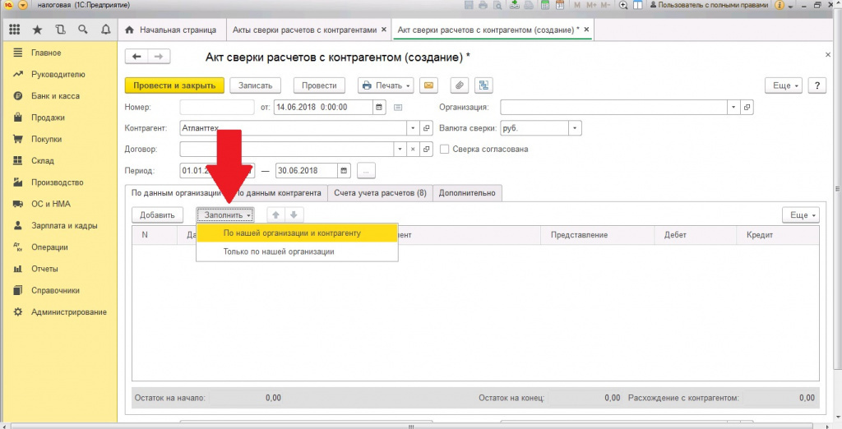Click the Провести button
842x429 pixels.
(x=319, y=85)
